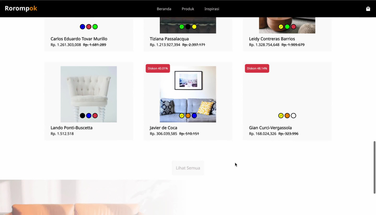Select orange color for Javier de Coca
The image size is (376, 215).
[x=188, y=116]
